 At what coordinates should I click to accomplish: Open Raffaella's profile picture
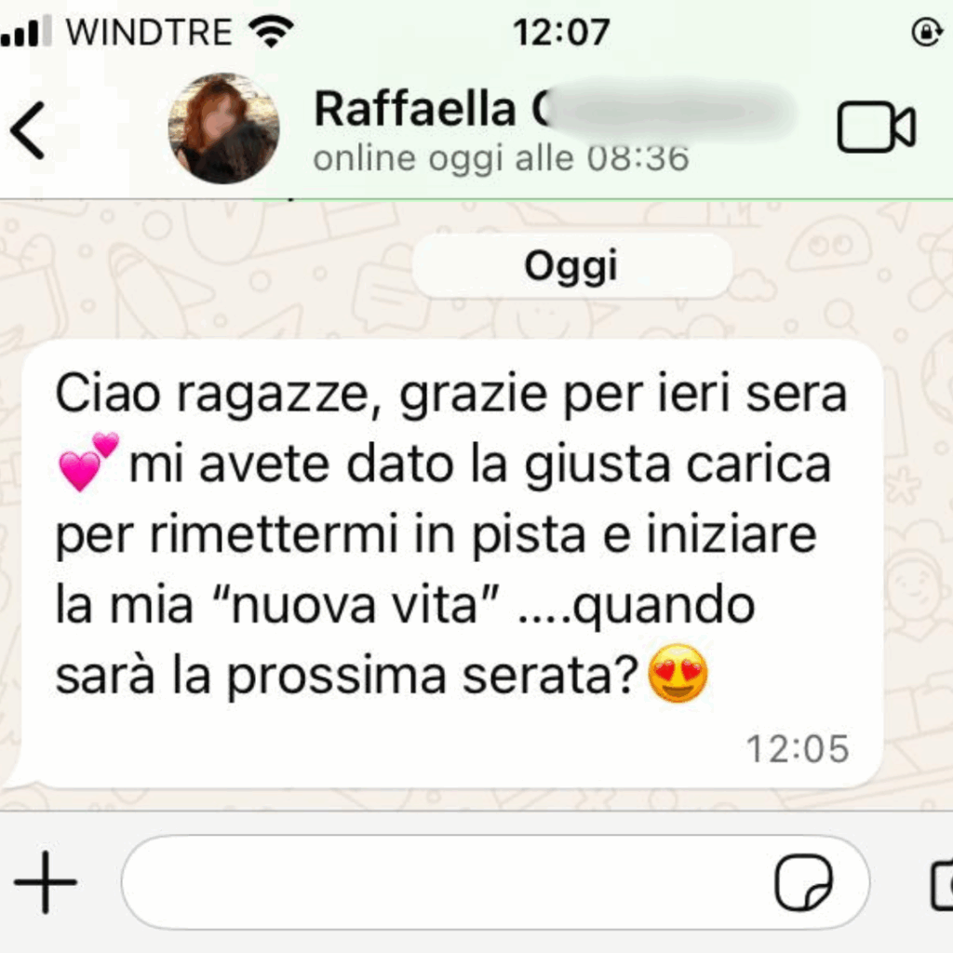(223, 128)
